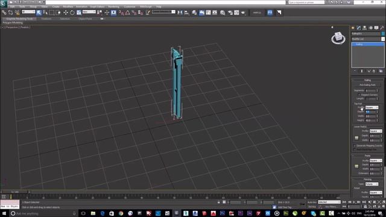Click the Unlink Selection icon
386x217 pixels.
(x=11, y=12)
